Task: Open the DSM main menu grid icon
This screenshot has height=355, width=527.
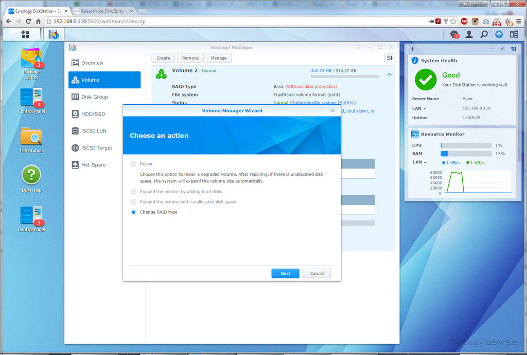Action: click(25, 34)
